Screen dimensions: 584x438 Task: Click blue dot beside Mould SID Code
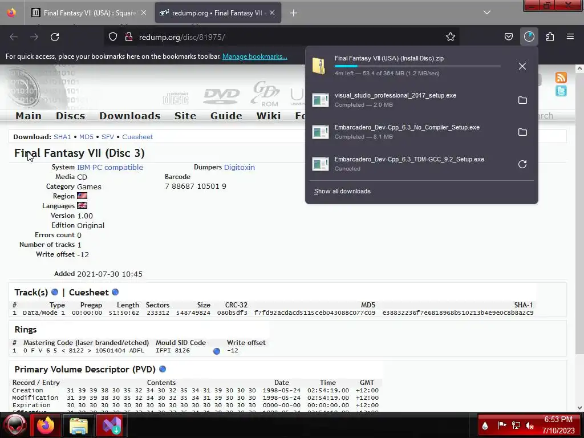coord(216,351)
